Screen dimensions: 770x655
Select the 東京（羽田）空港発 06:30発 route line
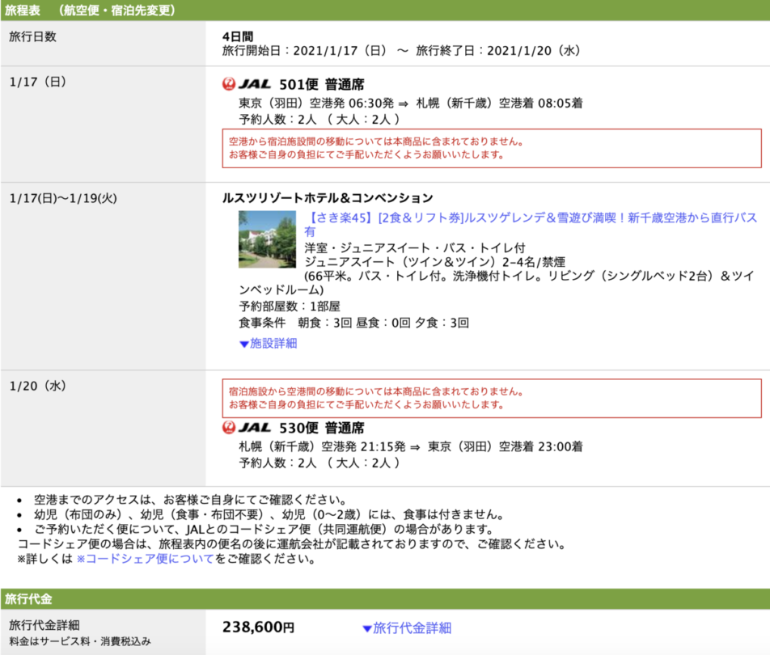(x=411, y=104)
